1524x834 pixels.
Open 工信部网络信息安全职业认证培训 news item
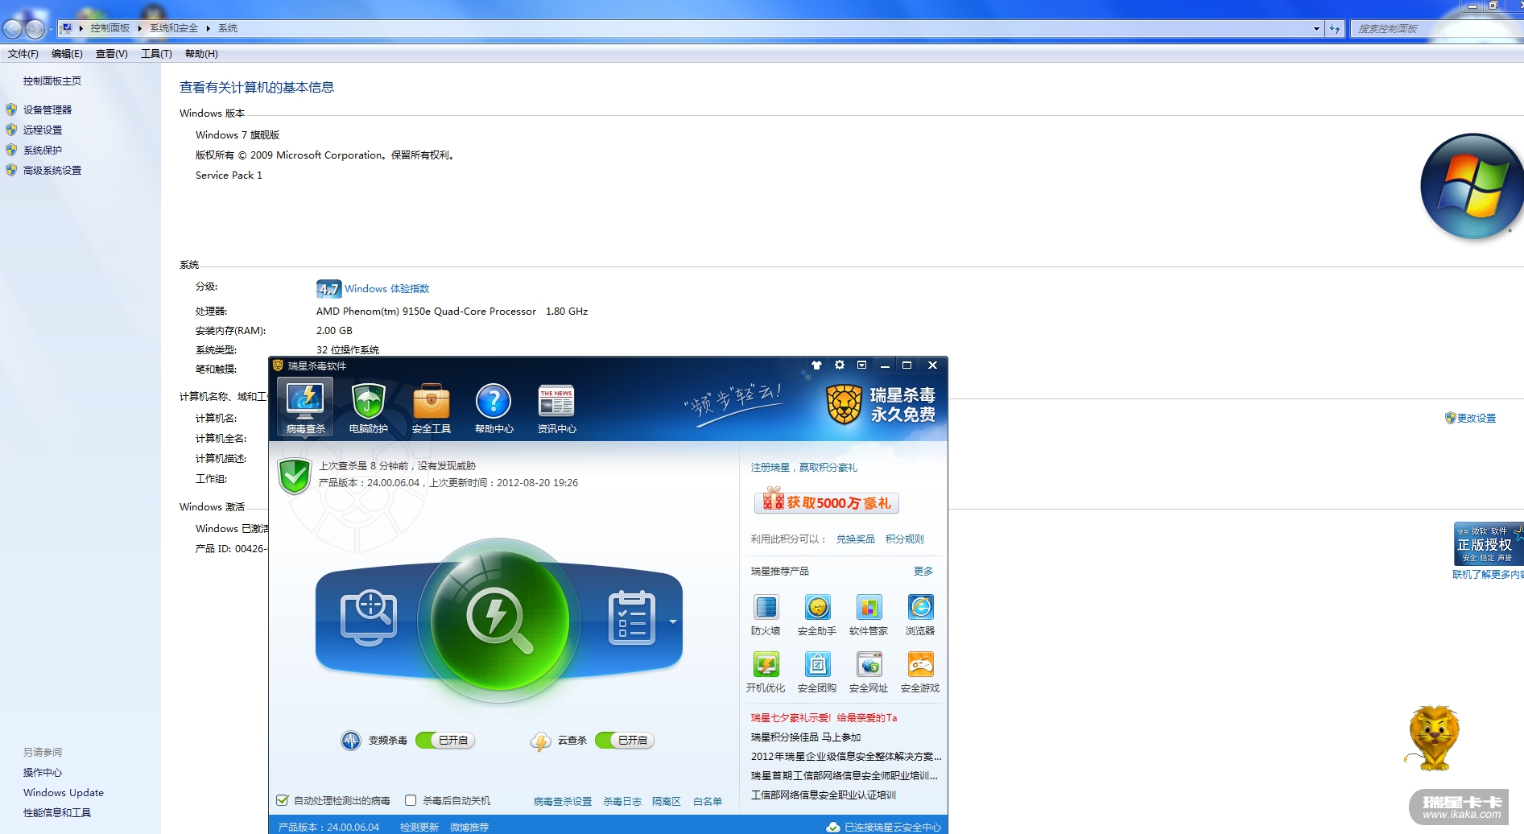point(824,795)
